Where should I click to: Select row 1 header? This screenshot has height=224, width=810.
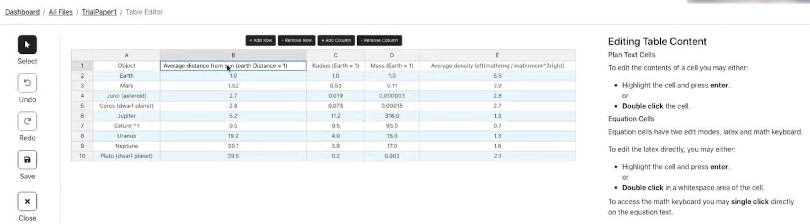click(x=82, y=66)
